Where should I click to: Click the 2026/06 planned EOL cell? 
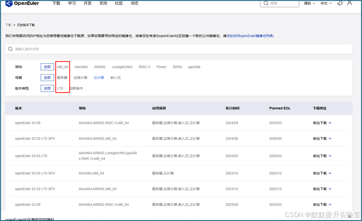[275, 139]
